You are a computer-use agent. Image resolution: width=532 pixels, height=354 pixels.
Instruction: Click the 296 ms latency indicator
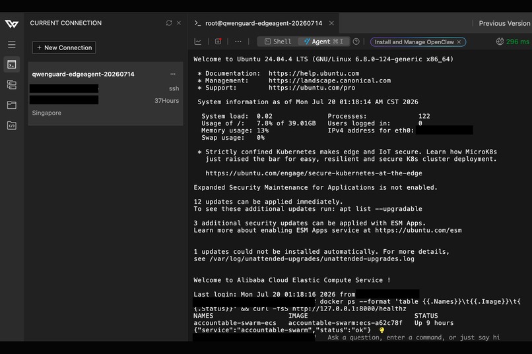[x=513, y=42]
